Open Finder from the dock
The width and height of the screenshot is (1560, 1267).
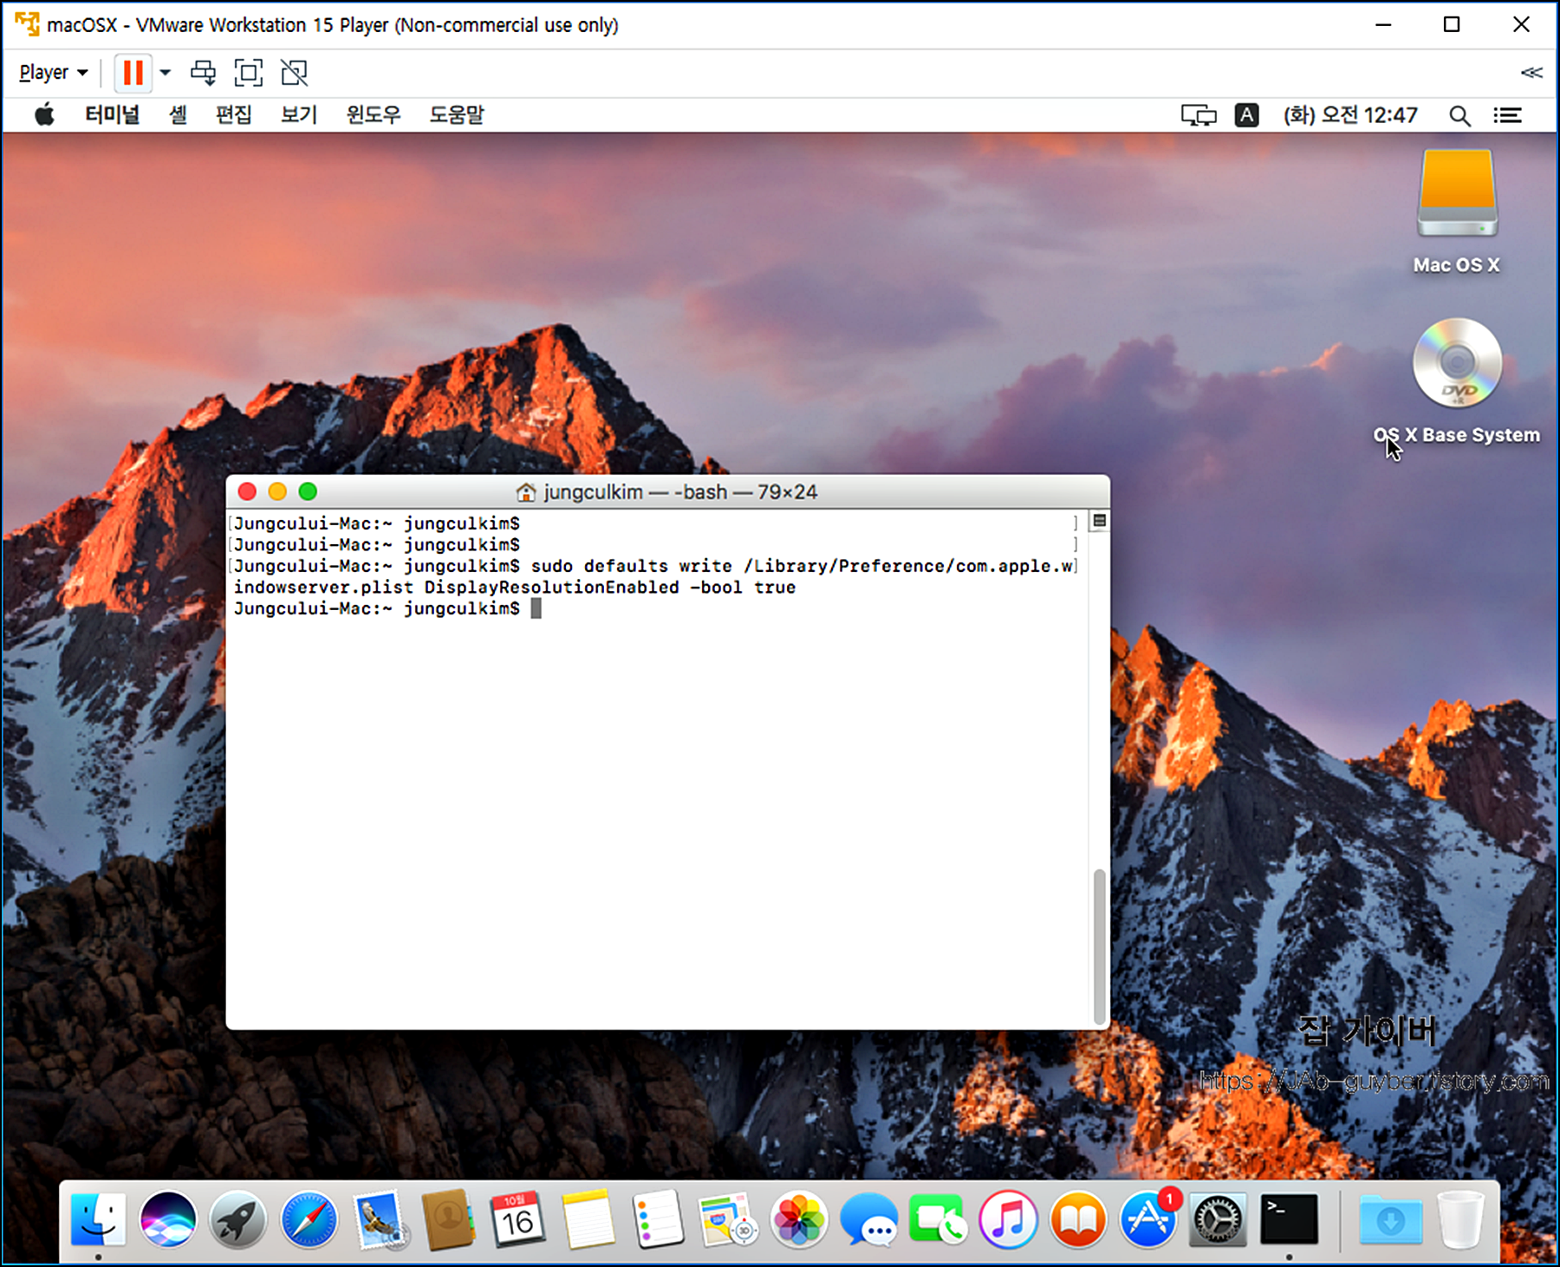(x=98, y=1219)
